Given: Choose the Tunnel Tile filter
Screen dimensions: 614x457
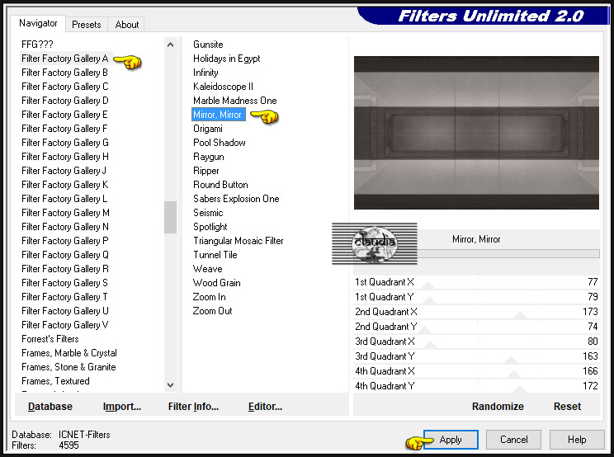Looking at the screenshot, I should 215,255.
